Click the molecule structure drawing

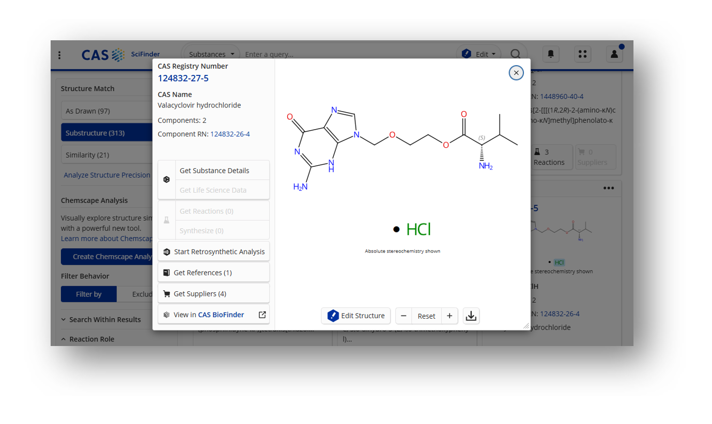[x=402, y=148]
